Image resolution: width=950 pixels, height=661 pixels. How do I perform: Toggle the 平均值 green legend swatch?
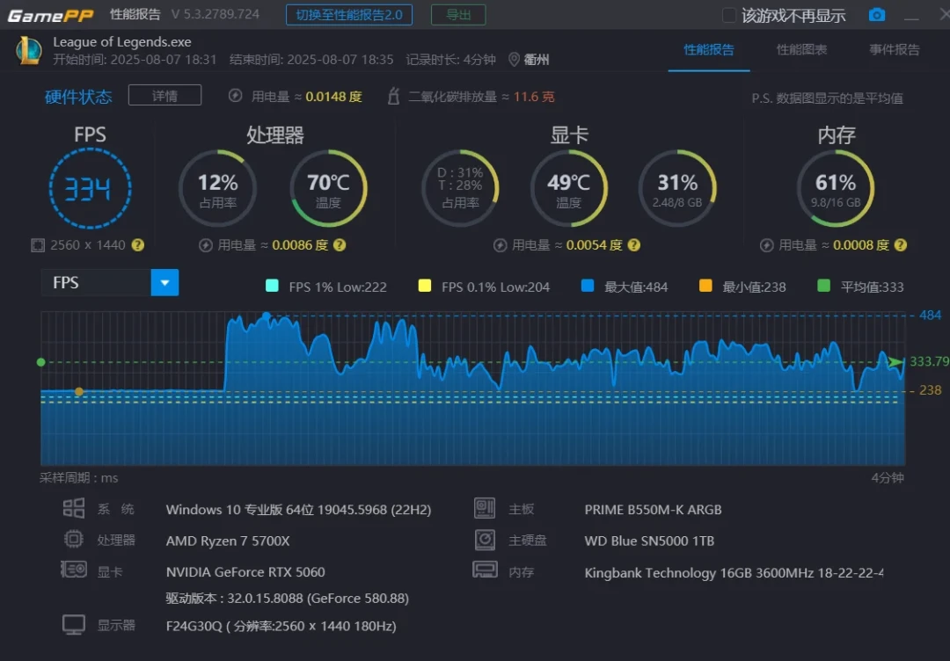(x=823, y=286)
